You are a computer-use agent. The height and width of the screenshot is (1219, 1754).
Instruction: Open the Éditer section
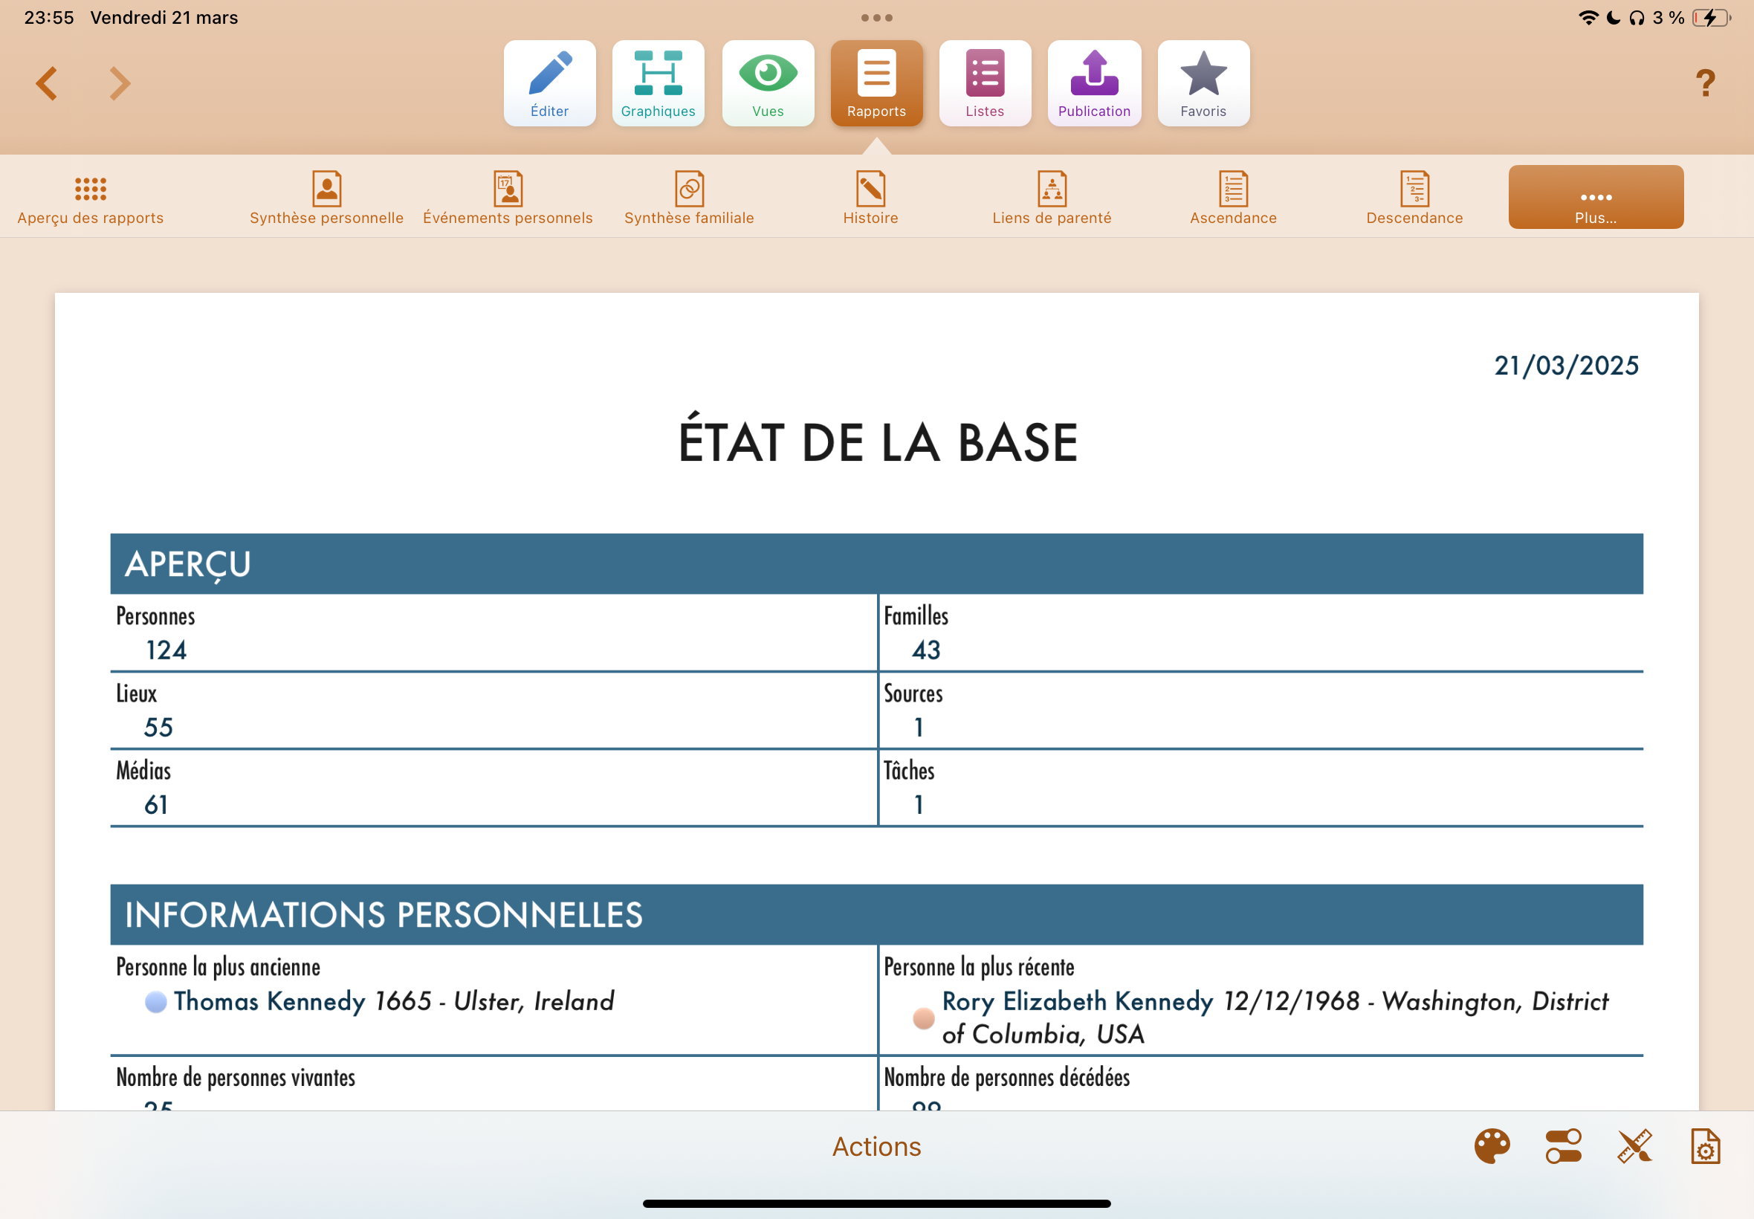point(550,83)
